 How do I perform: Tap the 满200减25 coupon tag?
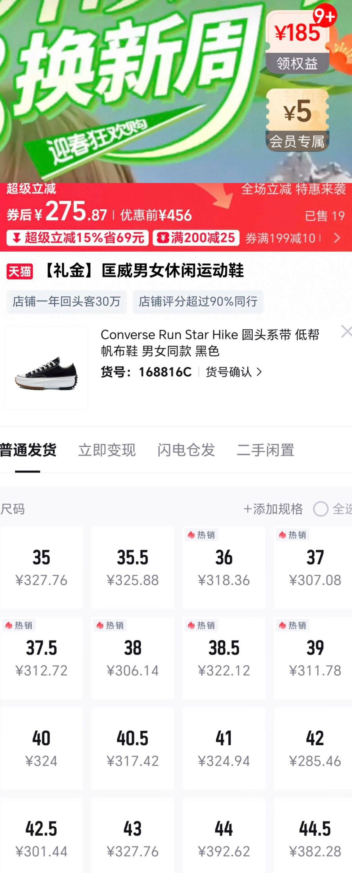(196, 238)
